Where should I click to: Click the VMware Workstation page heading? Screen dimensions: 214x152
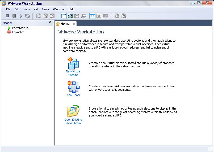click(81, 32)
